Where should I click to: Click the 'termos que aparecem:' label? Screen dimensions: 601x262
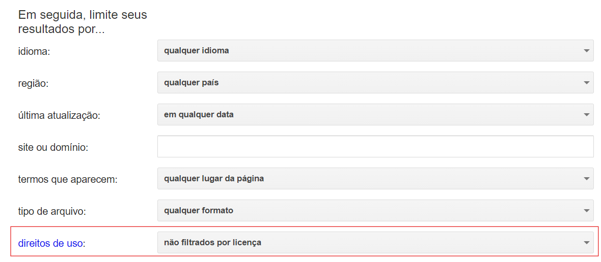click(x=67, y=179)
